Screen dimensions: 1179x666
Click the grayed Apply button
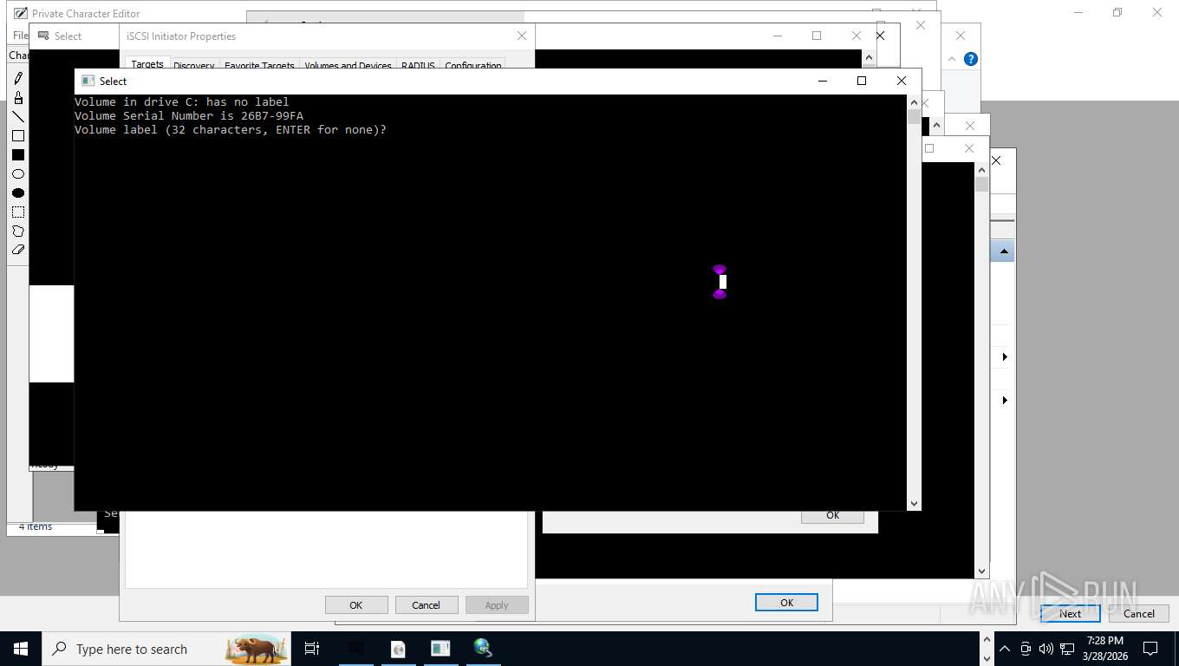[497, 605]
